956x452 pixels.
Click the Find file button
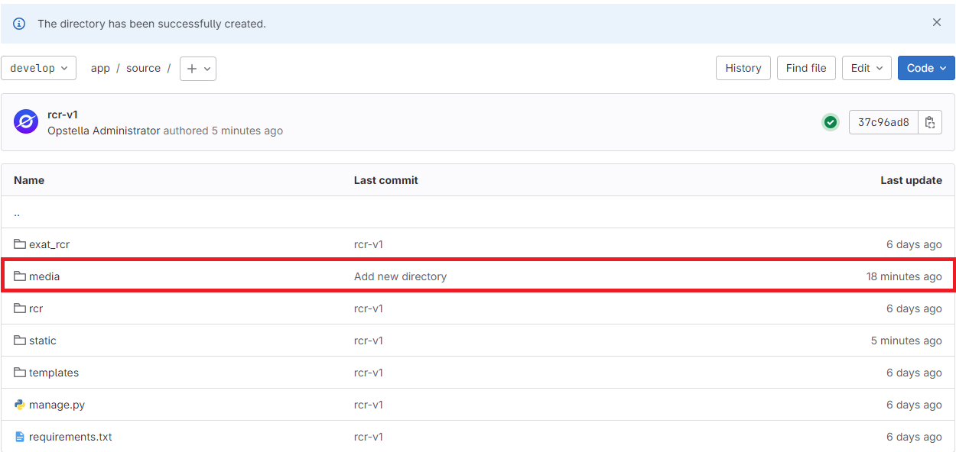(x=806, y=68)
